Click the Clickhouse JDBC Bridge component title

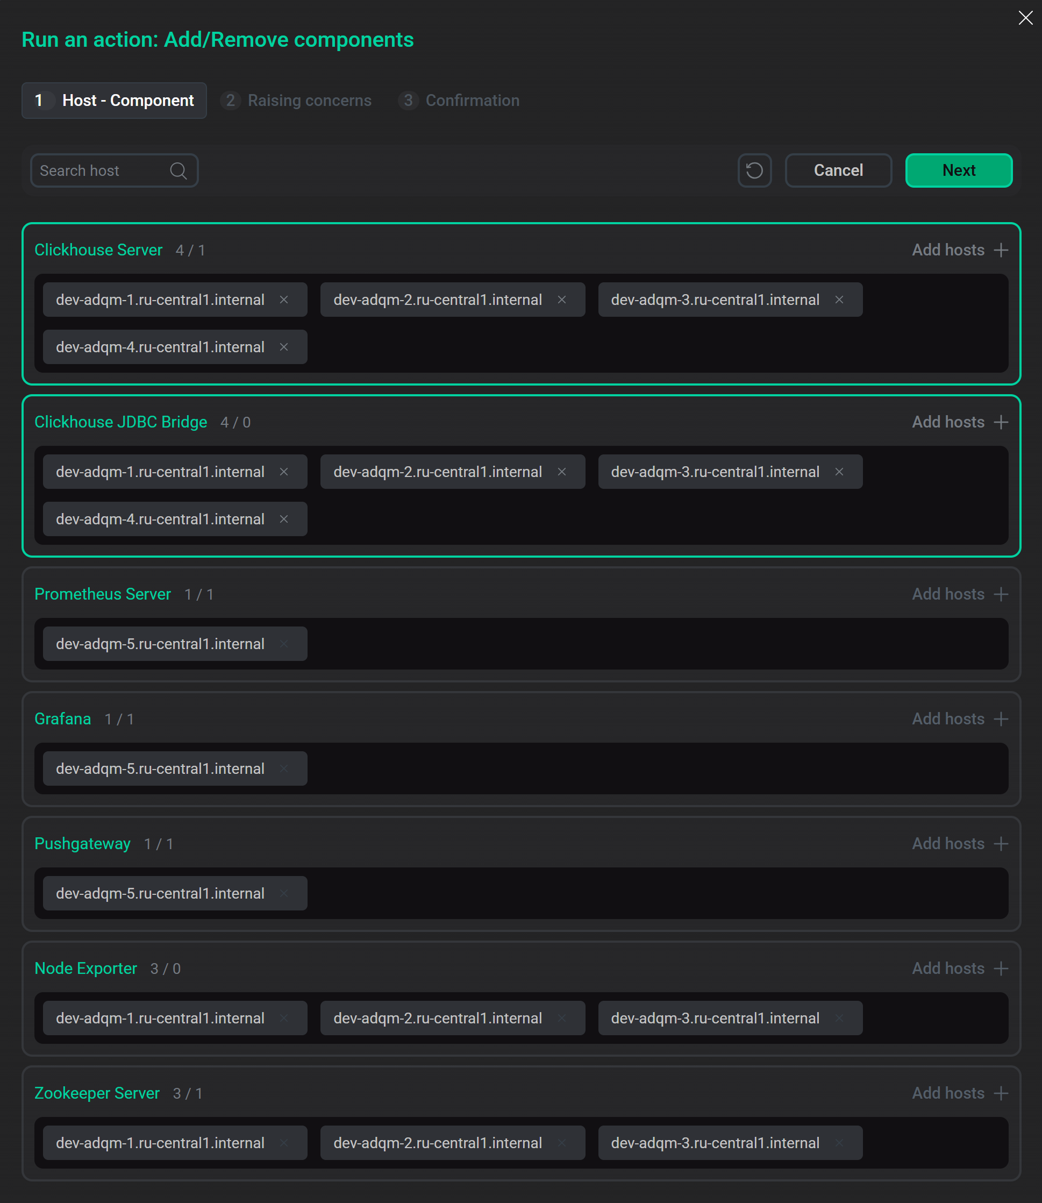(x=121, y=422)
